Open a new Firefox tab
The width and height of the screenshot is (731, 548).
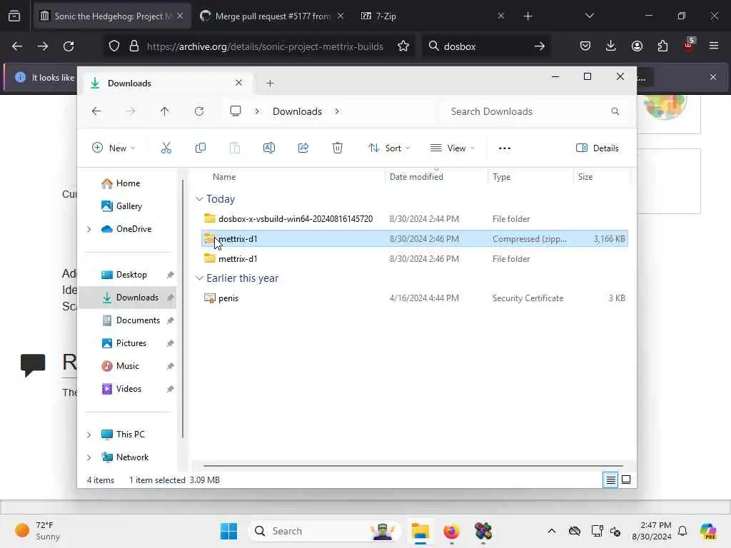point(528,16)
